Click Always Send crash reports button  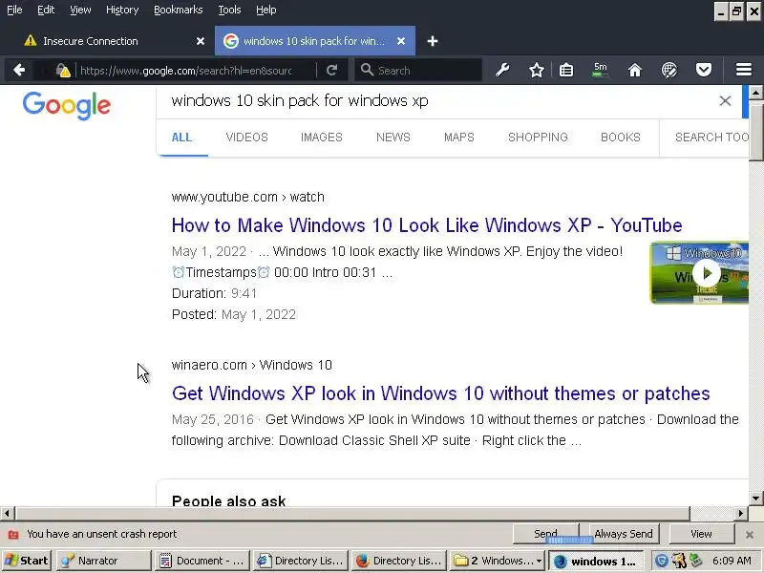(624, 534)
